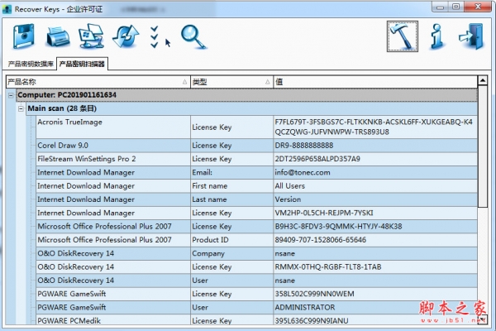
Task: Open settings with the hammer icon
Action: click(x=402, y=36)
